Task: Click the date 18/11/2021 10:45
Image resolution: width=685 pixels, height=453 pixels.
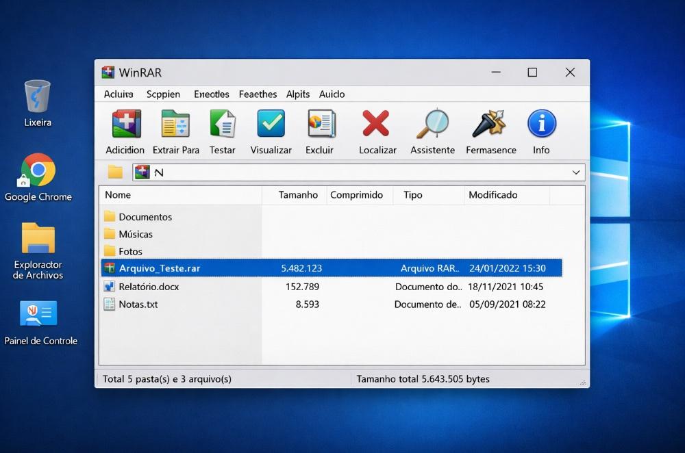Action: (506, 287)
